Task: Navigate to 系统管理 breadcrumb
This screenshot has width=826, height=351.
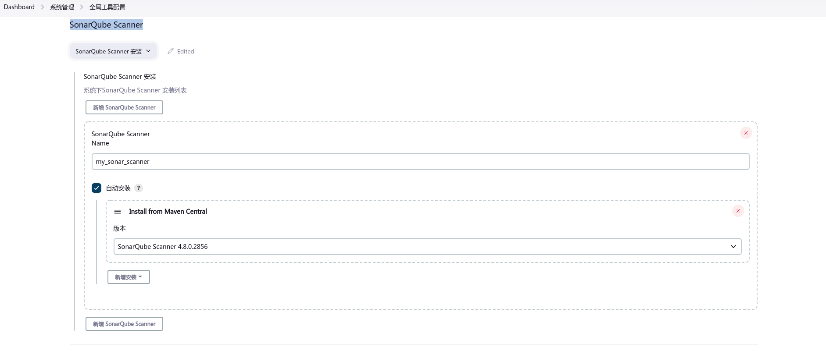Action: [62, 7]
